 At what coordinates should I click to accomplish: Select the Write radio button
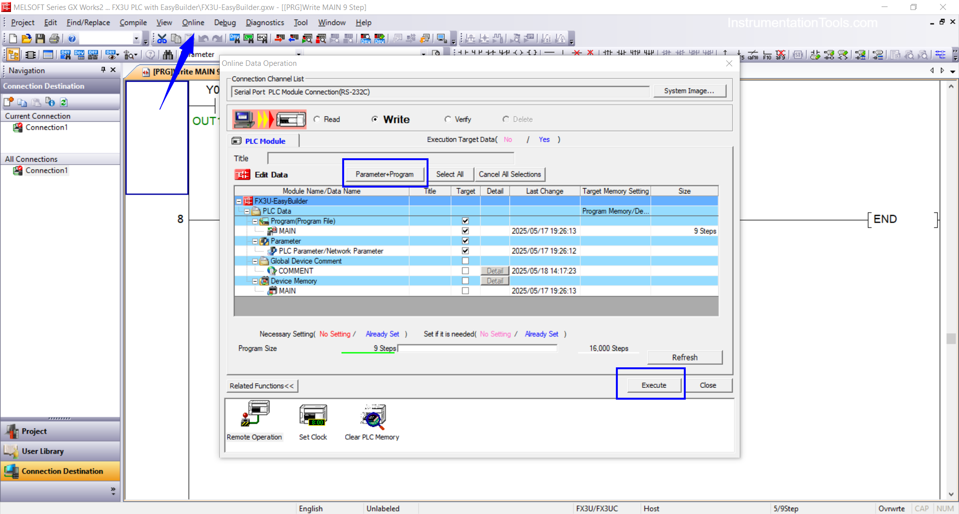point(375,119)
